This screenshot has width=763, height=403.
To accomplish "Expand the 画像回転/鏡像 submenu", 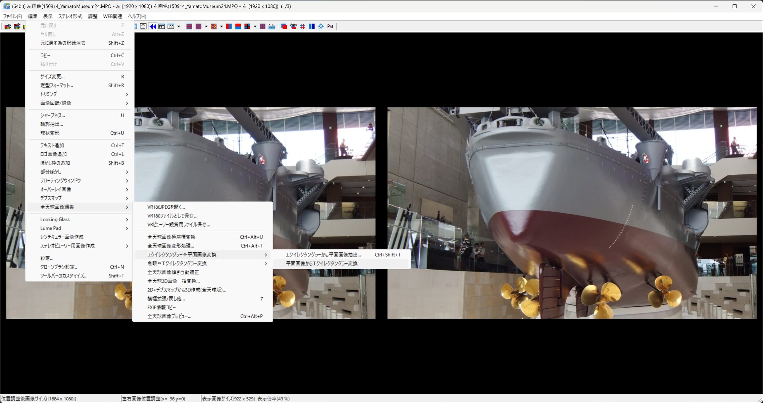I will (80, 103).
